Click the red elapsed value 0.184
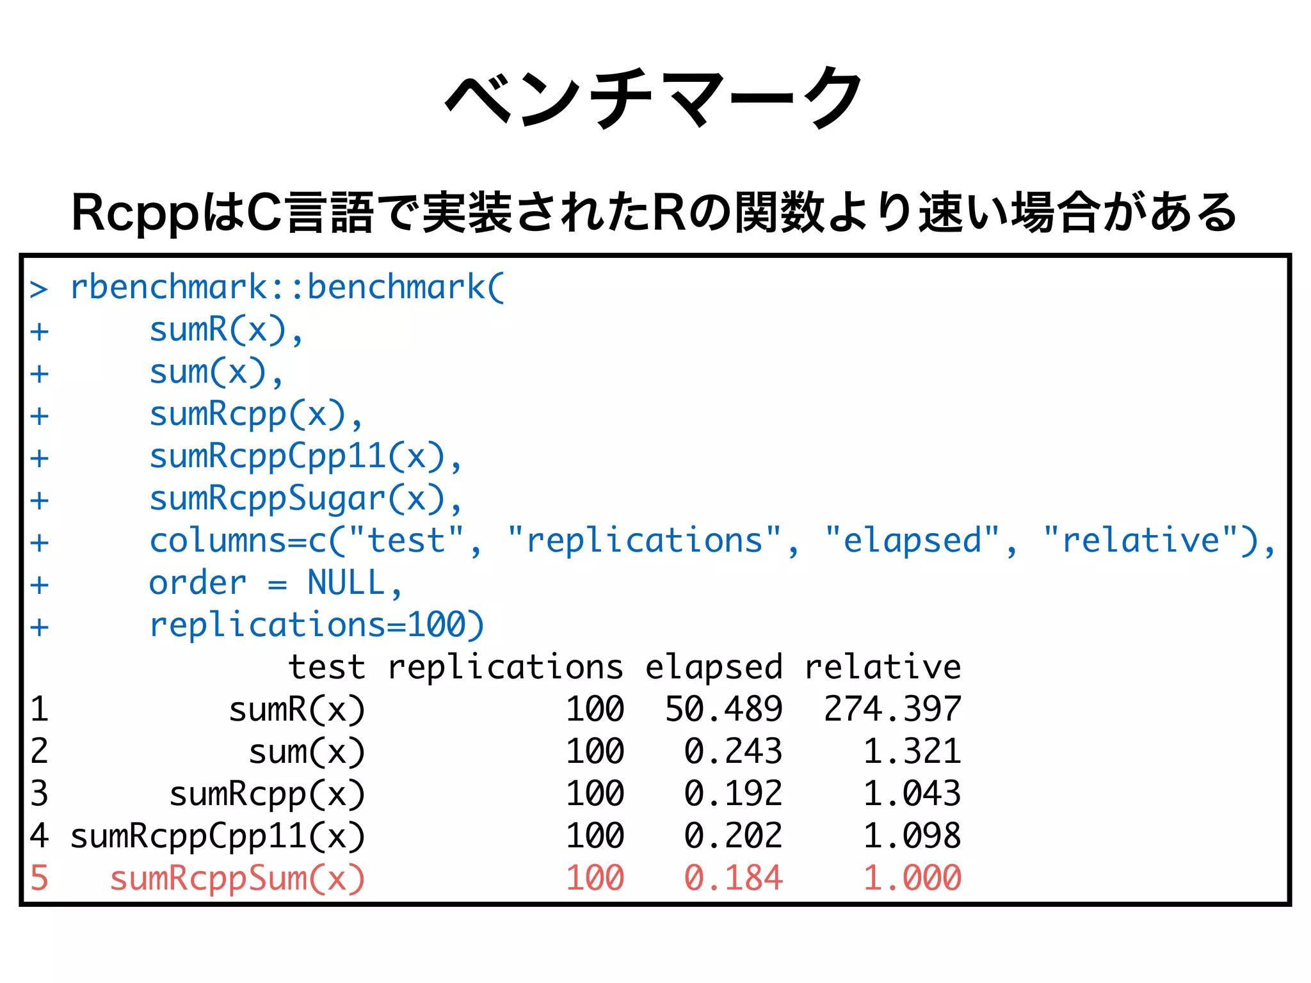Image resolution: width=1311 pixels, height=983 pixels. (733, 878)
